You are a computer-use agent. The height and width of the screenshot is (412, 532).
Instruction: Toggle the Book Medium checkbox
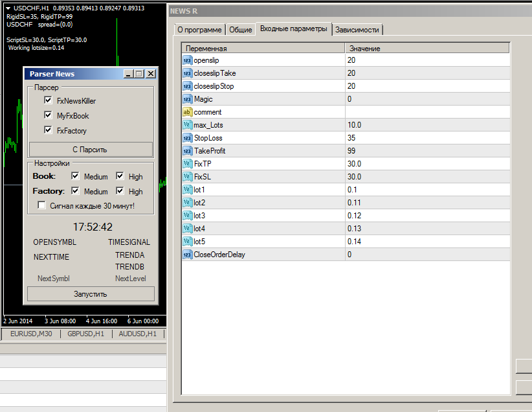(x=75, y=176)
